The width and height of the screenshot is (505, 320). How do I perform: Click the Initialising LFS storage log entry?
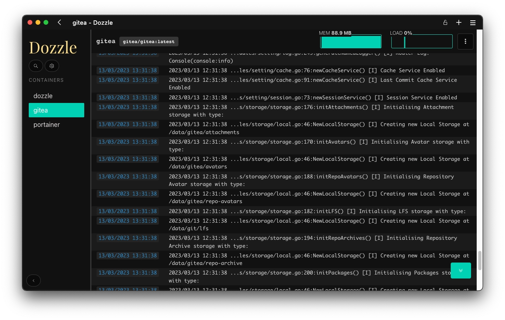point(283,211)
